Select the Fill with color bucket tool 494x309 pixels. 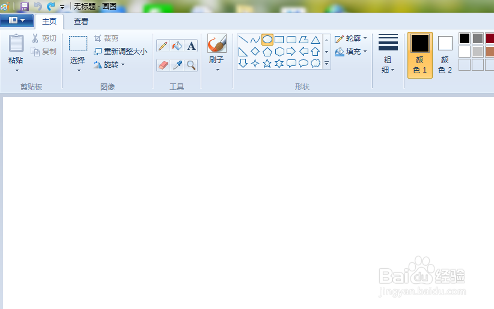(177, 46)
